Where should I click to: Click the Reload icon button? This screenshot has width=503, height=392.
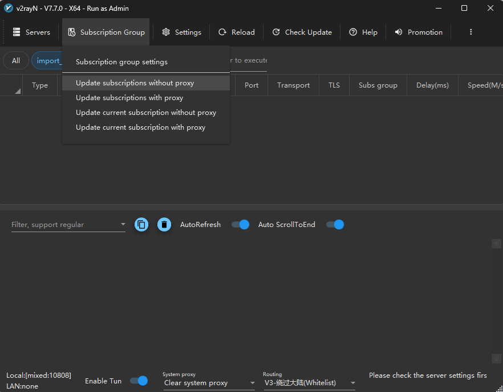pyautogui.click(x=222, y=32)
